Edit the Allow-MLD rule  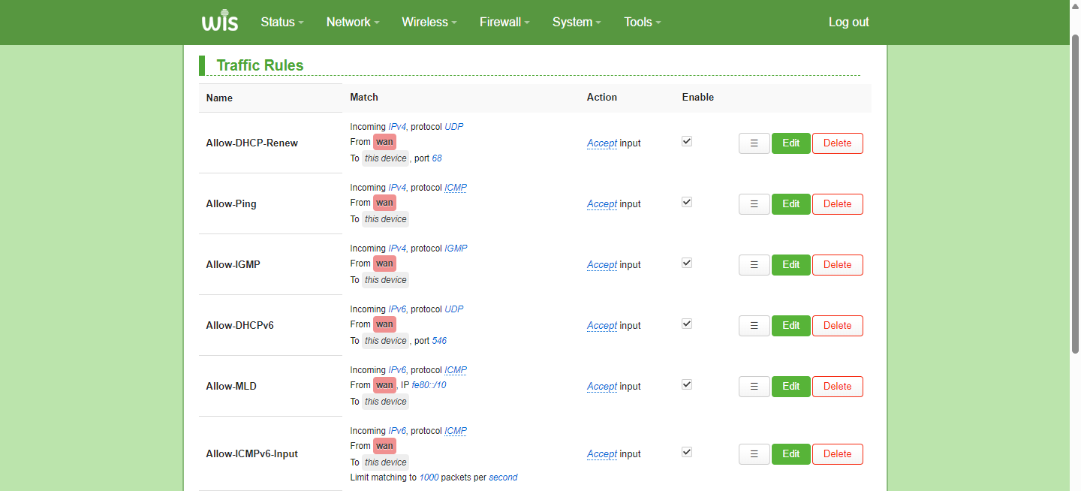(791, 387)
